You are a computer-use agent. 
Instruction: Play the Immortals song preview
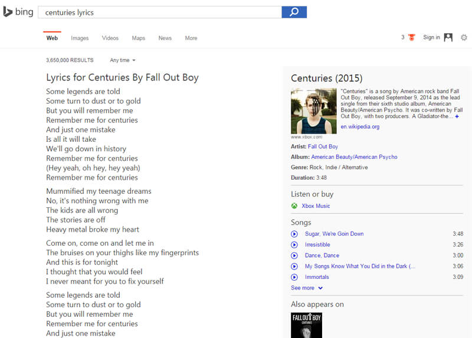pos(294,277)
